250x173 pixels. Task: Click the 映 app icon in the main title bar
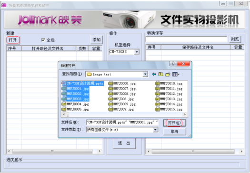click(x=4, y=5)
